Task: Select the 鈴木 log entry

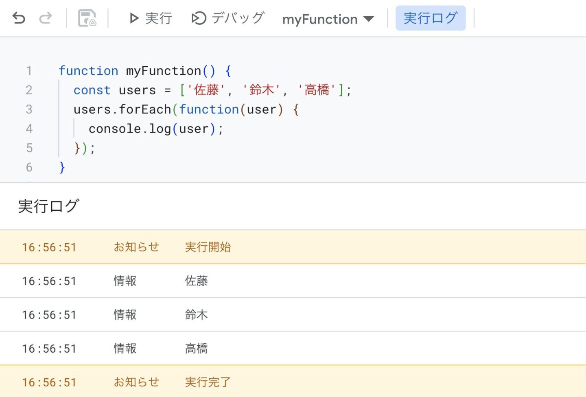Action: click(197, 314)
